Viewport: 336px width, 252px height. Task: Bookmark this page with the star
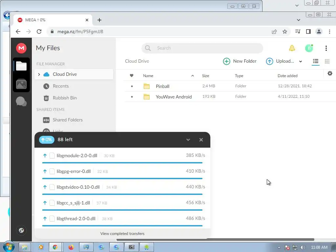coord(284,31)
